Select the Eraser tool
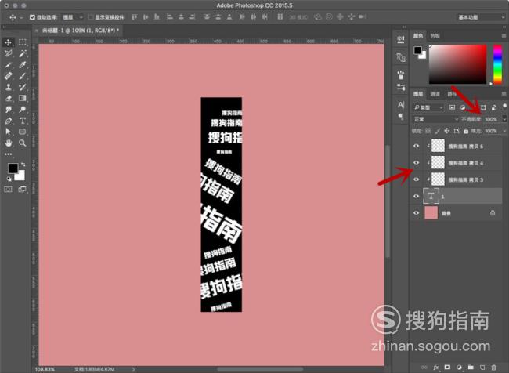509x373 pixels. [8, 98]
